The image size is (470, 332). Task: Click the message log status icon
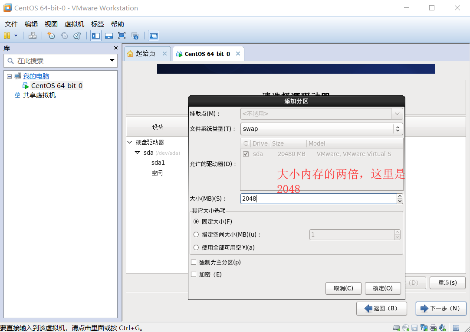click(456, 328)
